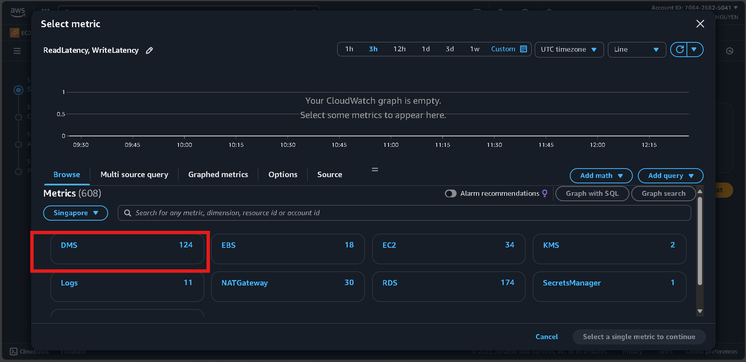
Task: Open the navigation hamburger menu icon
Action: tap(17, 51)
